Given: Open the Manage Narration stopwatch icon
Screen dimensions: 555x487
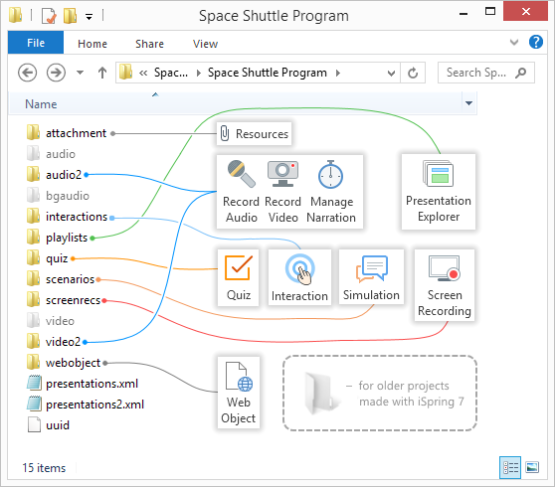Looking at the screenshot, I should tap(330, 174).
